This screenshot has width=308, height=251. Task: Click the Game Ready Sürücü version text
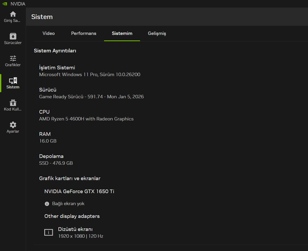(x=91, y=97)
